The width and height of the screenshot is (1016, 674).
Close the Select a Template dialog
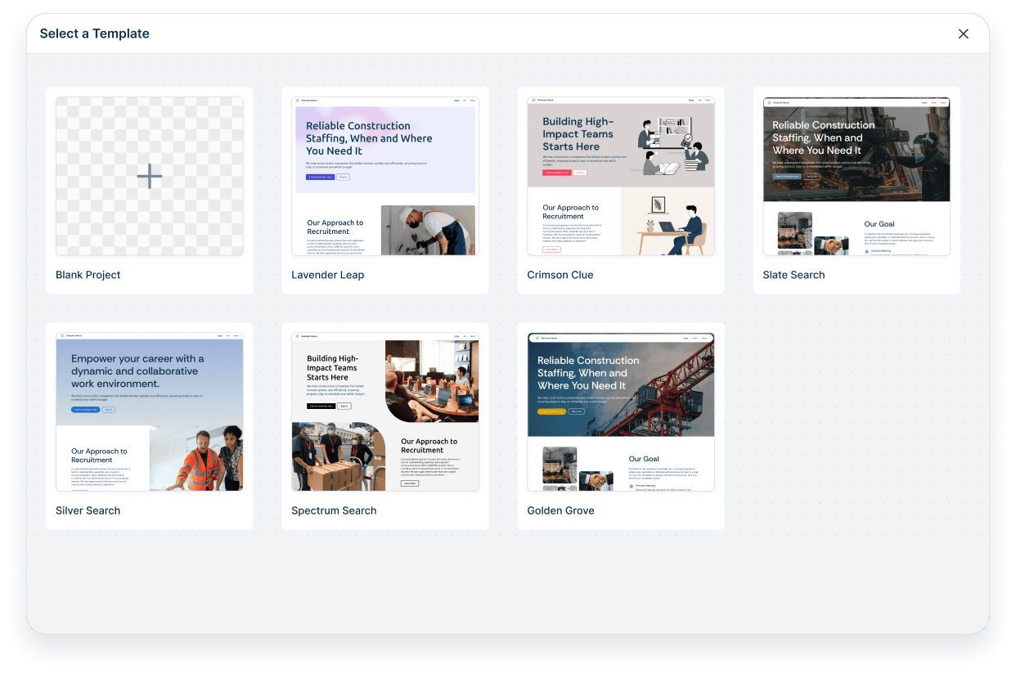[x=963, y=34]
